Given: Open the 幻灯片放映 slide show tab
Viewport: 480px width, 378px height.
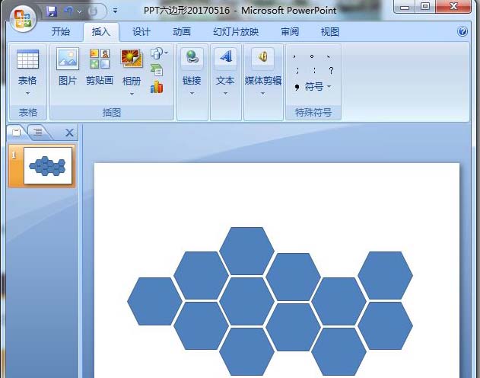Looking at the screenshot, I should pos(236,32).
